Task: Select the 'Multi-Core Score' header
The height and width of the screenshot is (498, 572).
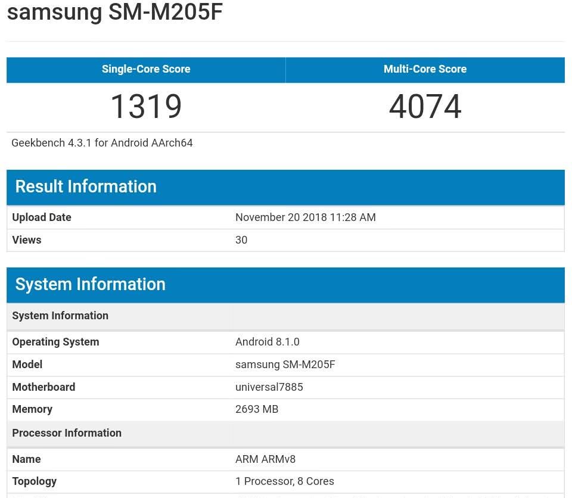Action: point(425,69)
